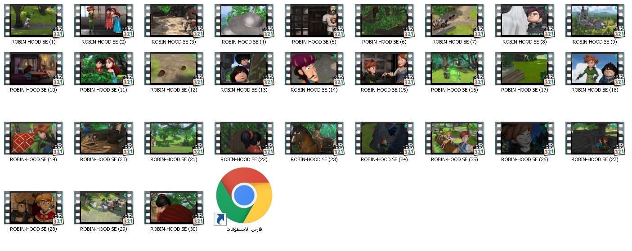Select the ROBIN-HOOD SE (27) video file icon

(595, 138)
